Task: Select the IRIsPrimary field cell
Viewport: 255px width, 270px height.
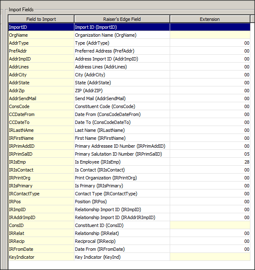Action: tap(41, 186)
